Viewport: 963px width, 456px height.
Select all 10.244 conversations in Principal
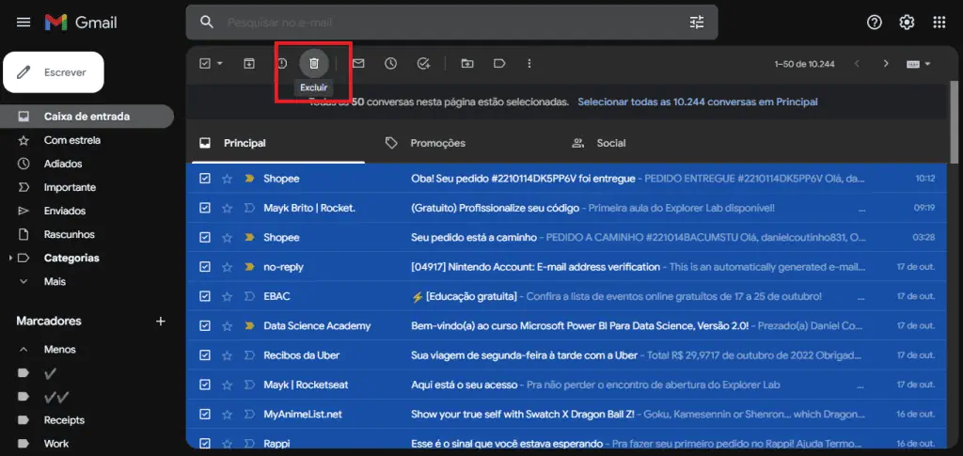click(698, 102)
